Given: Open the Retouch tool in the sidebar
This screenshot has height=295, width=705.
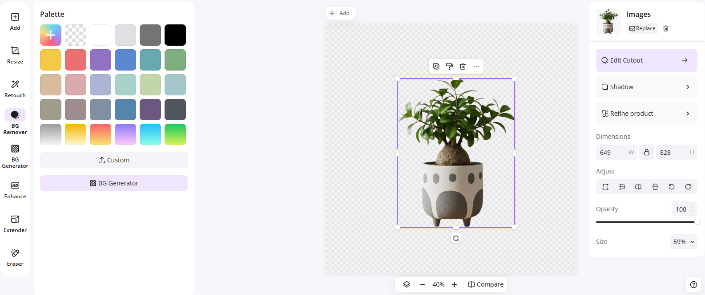Looking at the screenshot, I should point(15,89).
